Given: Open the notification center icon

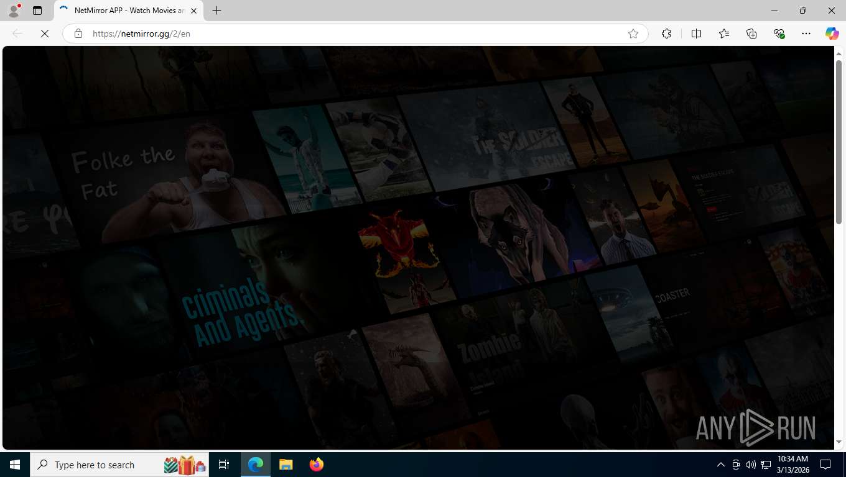Looking at the screenshot, I should (x=825, y=465).
